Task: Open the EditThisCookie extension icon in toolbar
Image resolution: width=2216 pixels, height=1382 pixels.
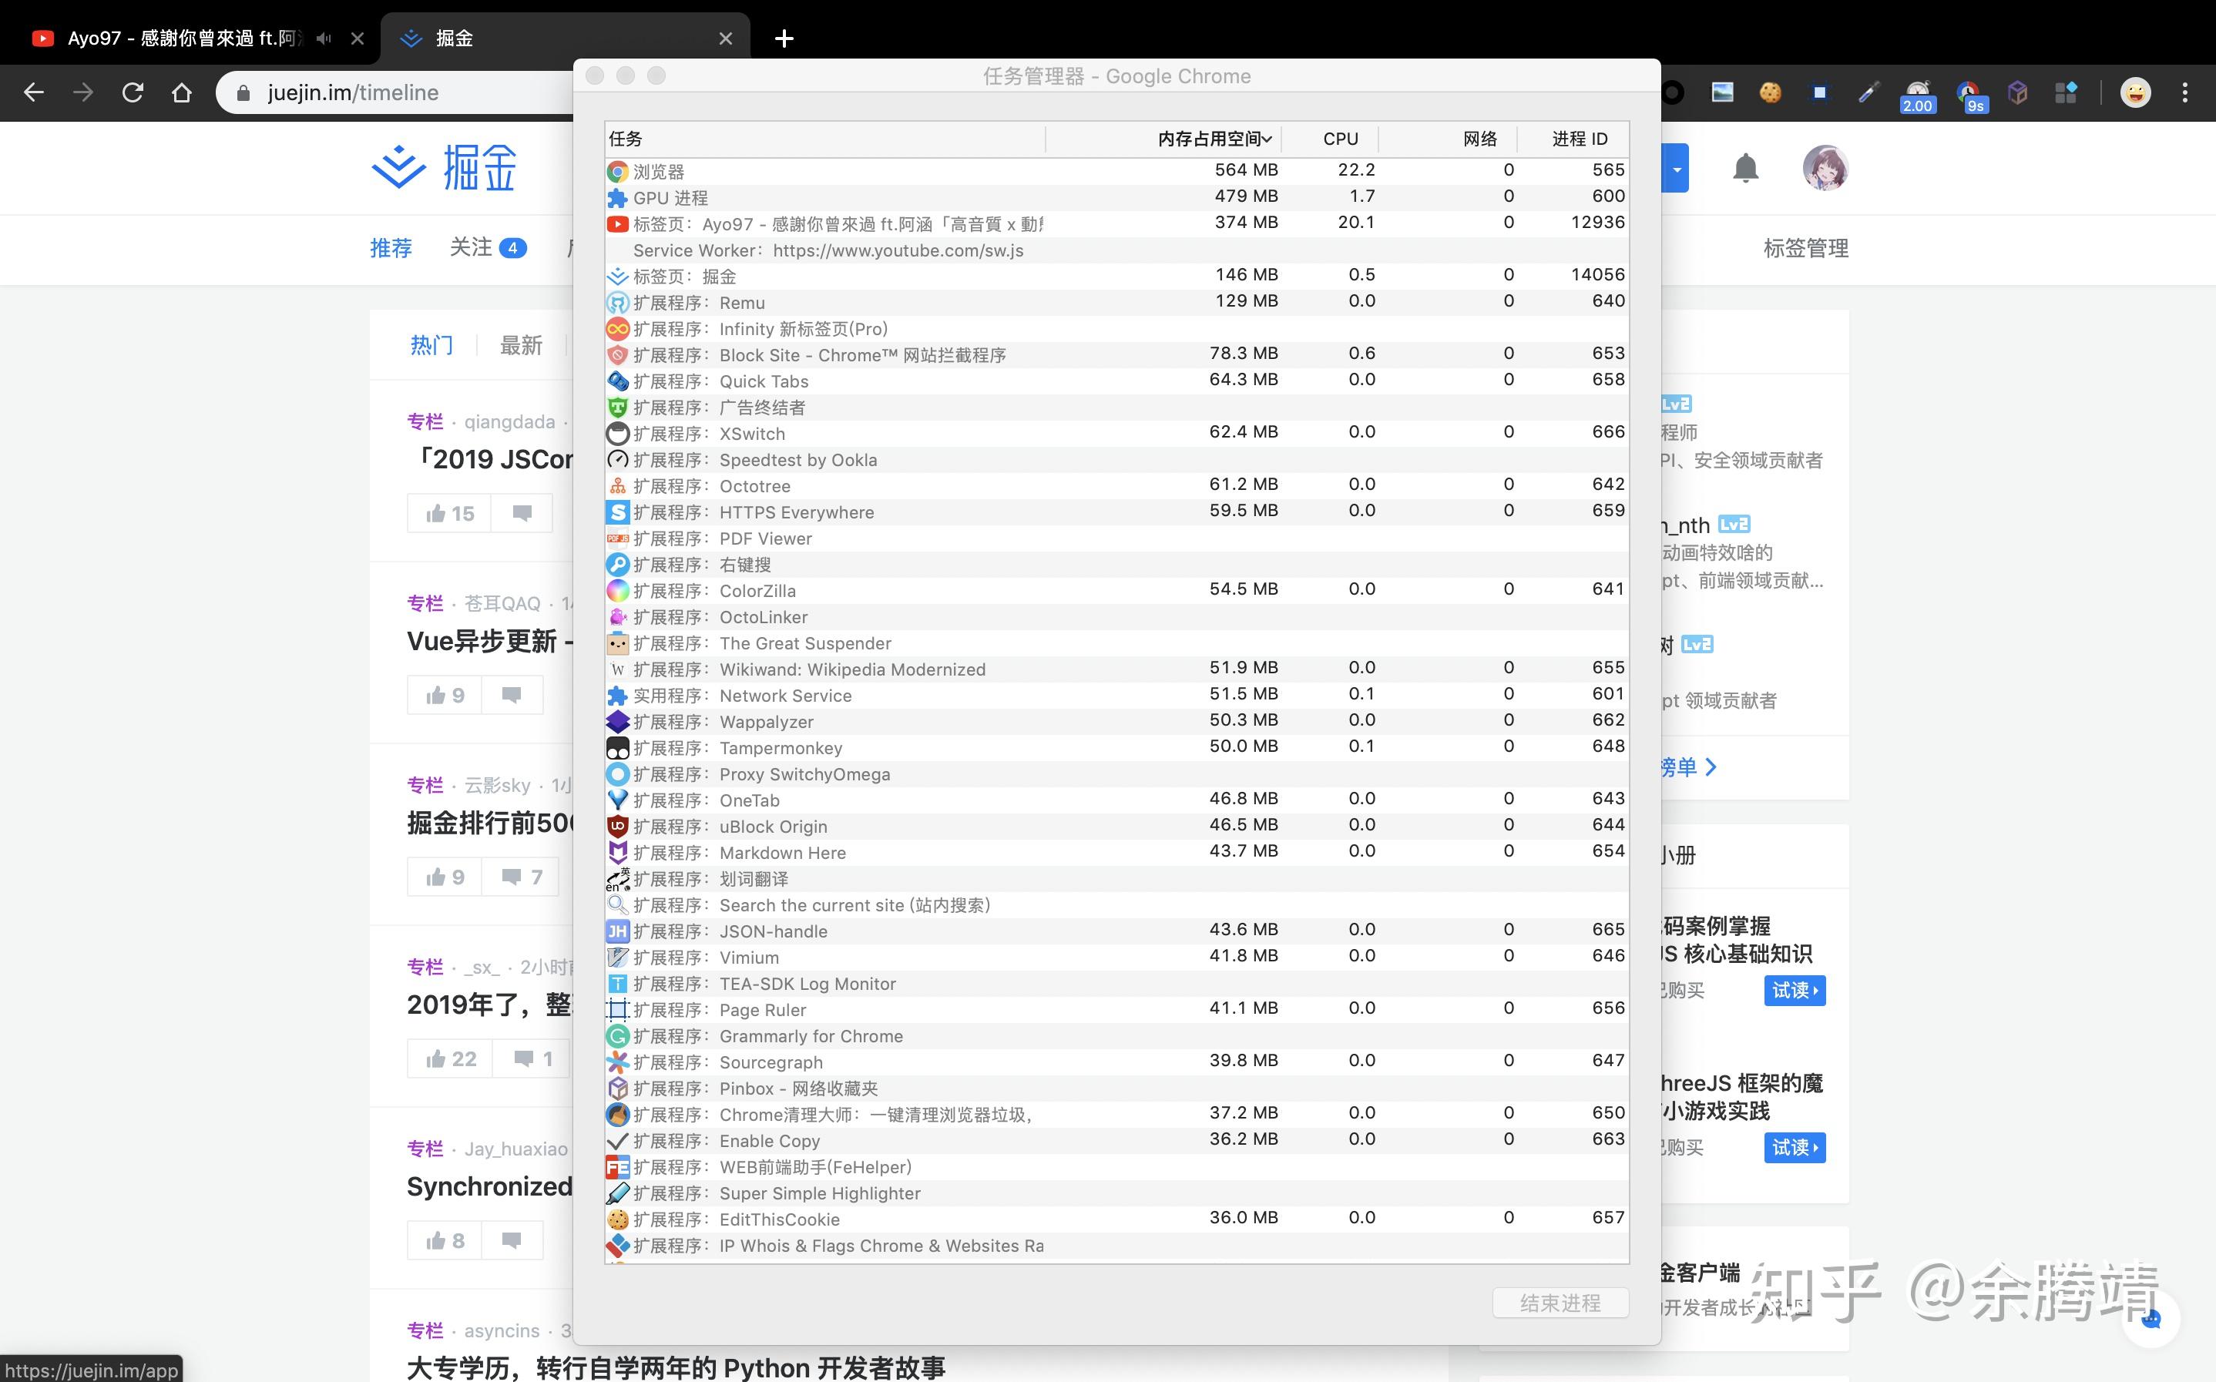Action: pos(1770,92)
